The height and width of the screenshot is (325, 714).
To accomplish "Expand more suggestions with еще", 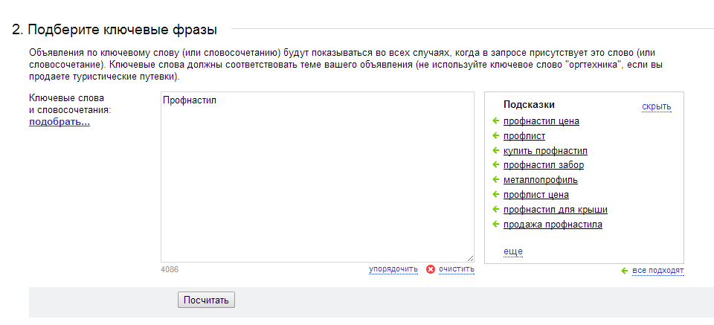I will pyautogui.click(x=512, y=251).
